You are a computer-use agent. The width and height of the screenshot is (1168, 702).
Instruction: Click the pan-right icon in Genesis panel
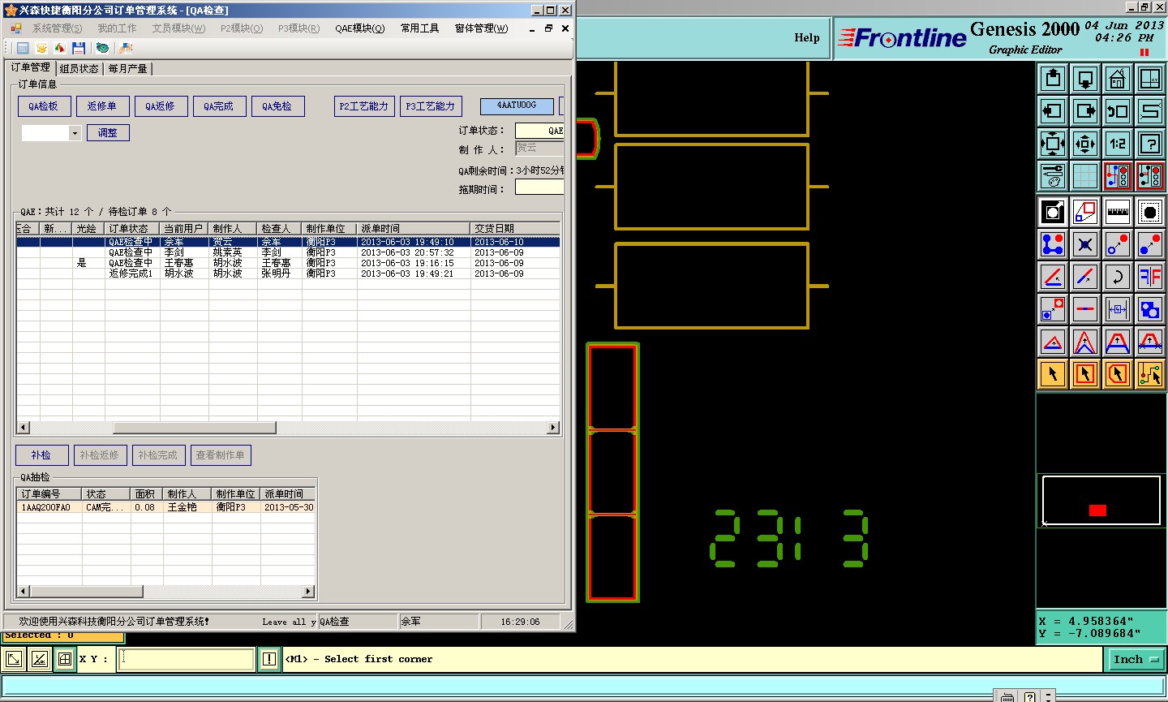pyautogui.click(x=1085, y=111)
